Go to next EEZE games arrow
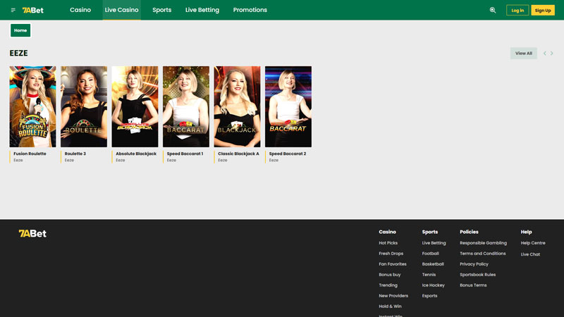 point(551,54)
